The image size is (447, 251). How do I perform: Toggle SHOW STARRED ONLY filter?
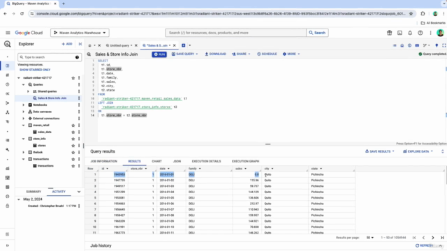click(x=35, y=70)
